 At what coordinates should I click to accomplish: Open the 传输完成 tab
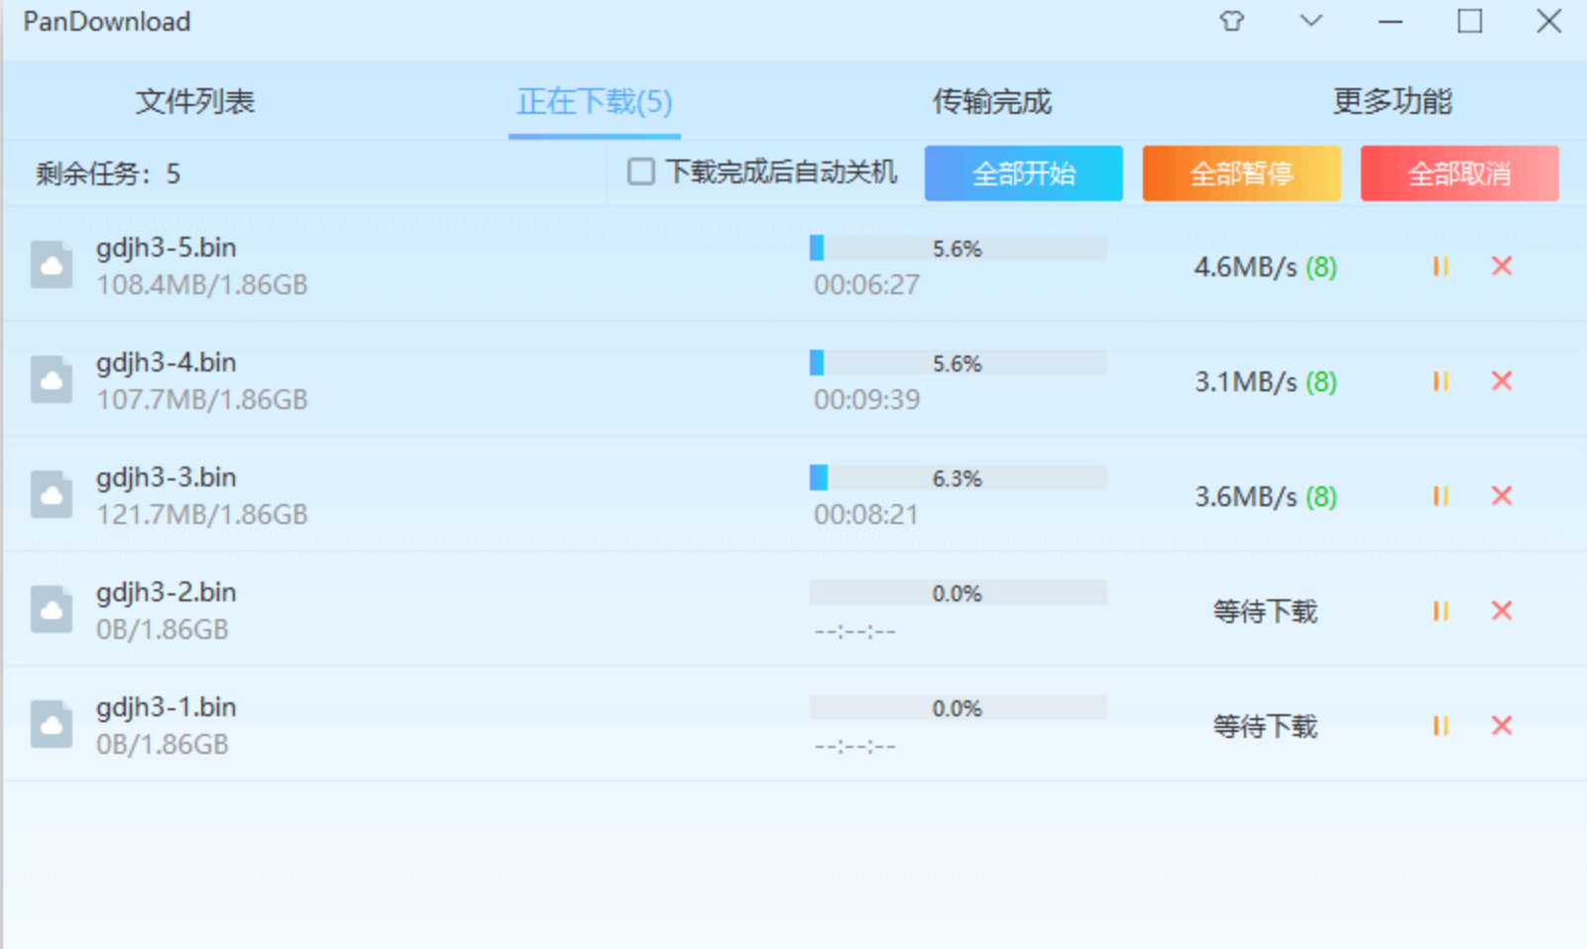(992, 101)
